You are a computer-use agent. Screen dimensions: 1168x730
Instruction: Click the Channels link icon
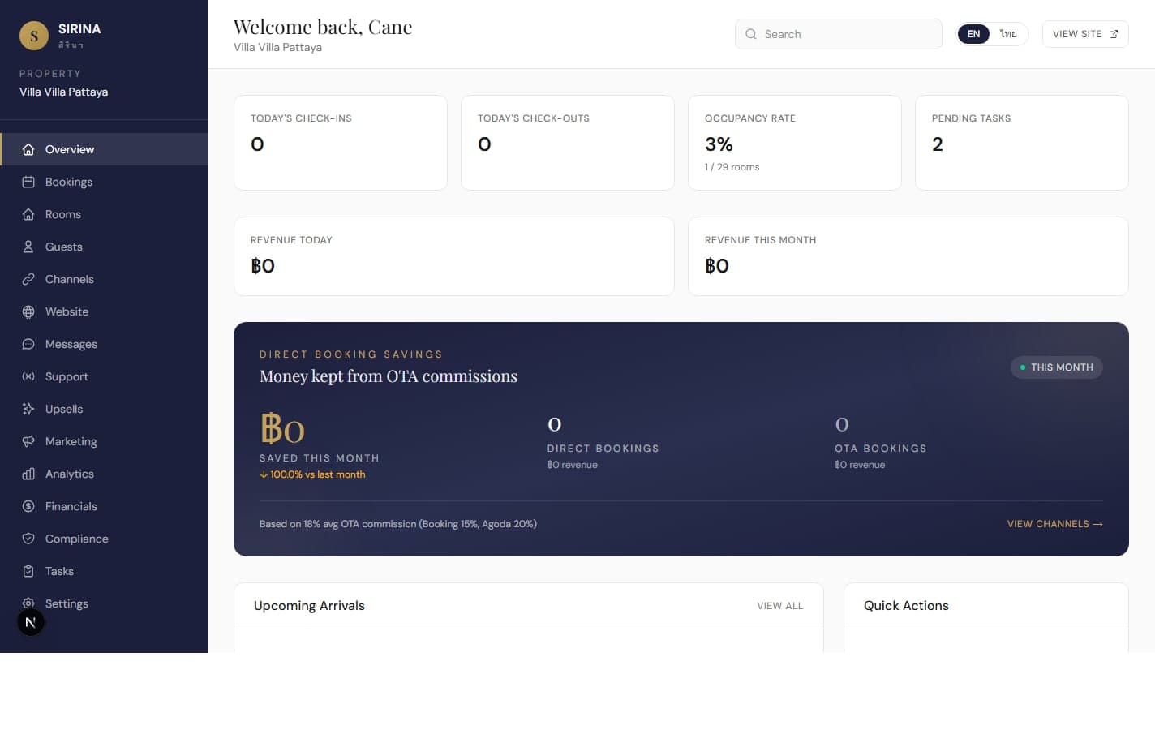(x=28, y=279)
